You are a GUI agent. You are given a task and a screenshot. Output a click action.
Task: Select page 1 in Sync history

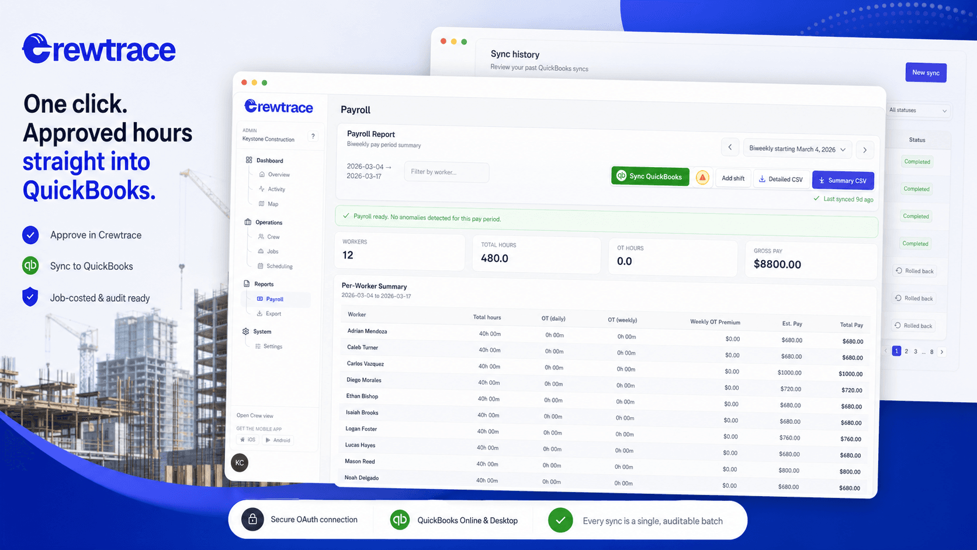click(896, 351)
